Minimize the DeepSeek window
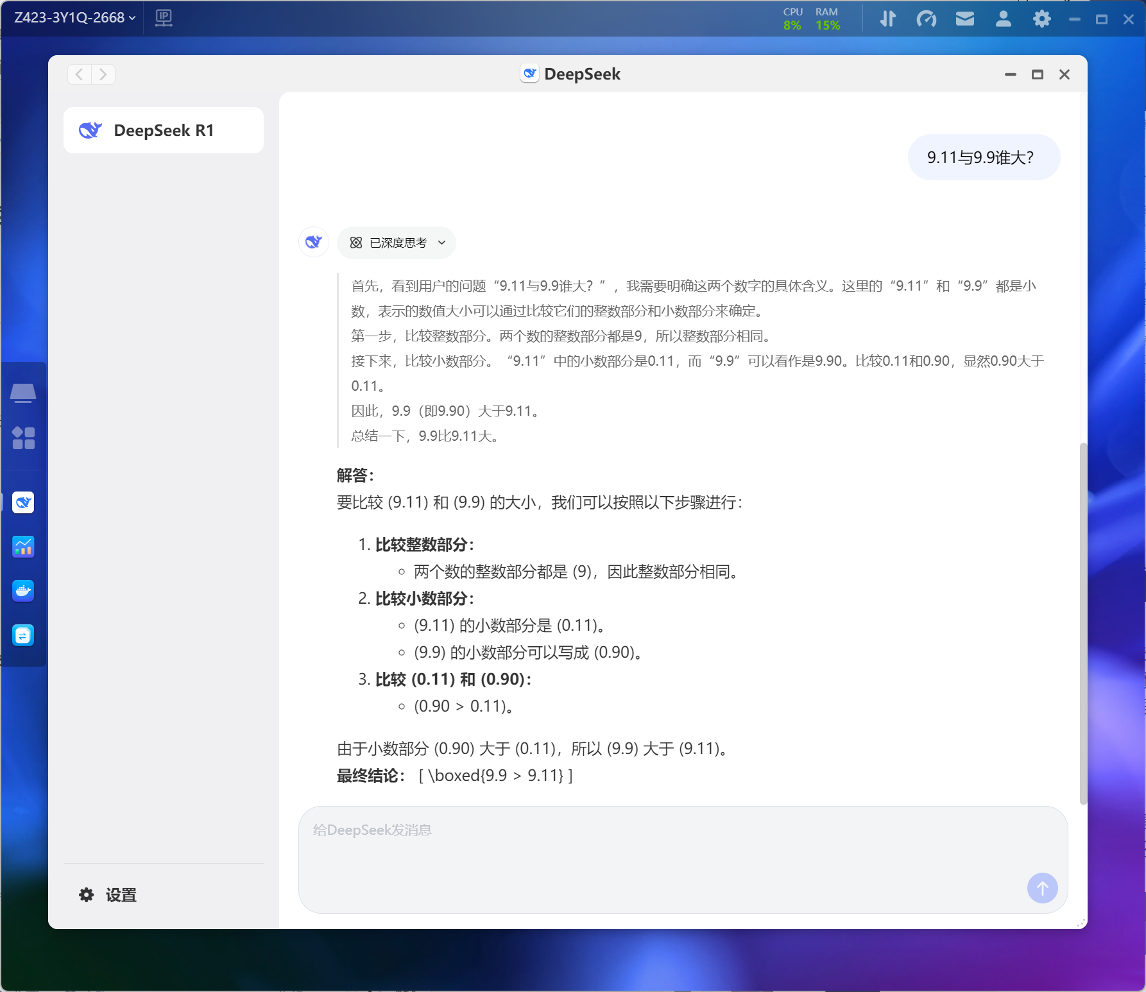Screen dimensions: 1146x992 coord(1011,74)
